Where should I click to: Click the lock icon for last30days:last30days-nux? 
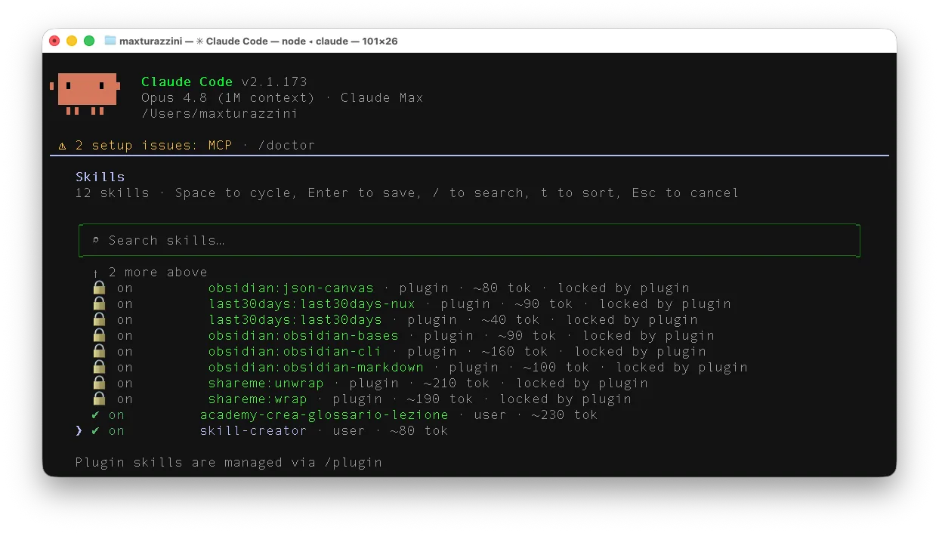[x=99, y=303]
